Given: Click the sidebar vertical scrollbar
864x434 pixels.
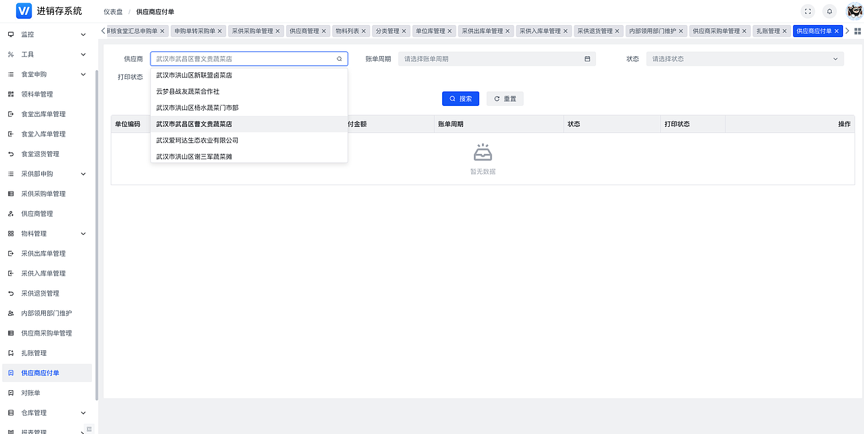Looking at the screenshot, I should click(x=97, y=234).
